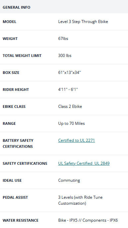128x228 pixels.
Task: Click the Class 2 Ebike value
Action: point(70,107)
